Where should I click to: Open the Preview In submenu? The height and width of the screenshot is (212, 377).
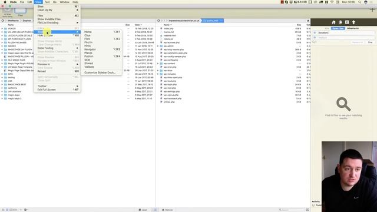click(57, 64)
